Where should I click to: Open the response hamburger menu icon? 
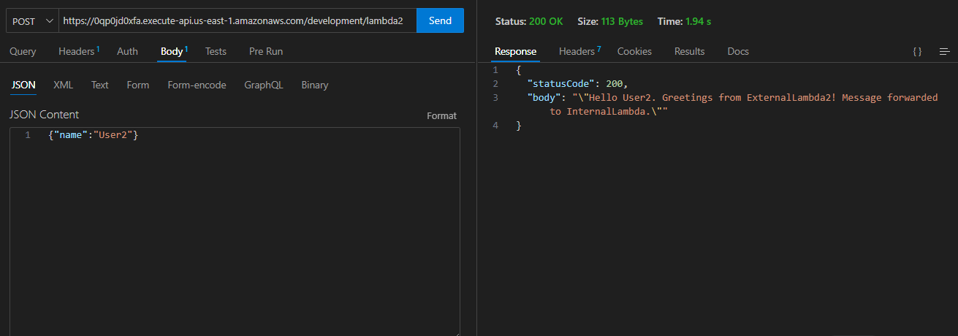944,52
